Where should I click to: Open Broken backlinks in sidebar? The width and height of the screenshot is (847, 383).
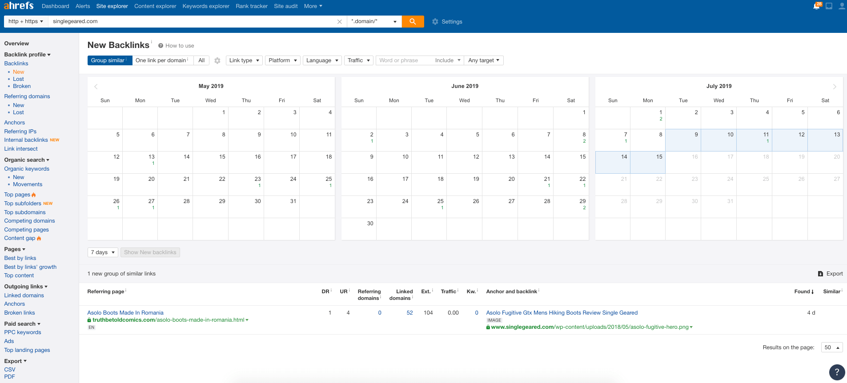[x=22, y=86]
